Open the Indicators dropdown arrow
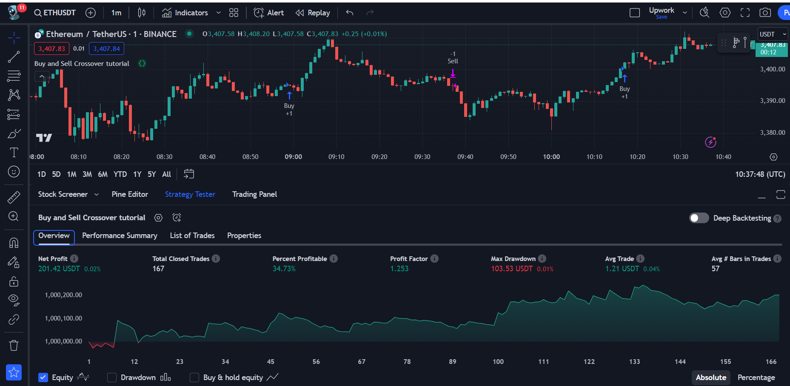790x386 pixels. (218, 12)
